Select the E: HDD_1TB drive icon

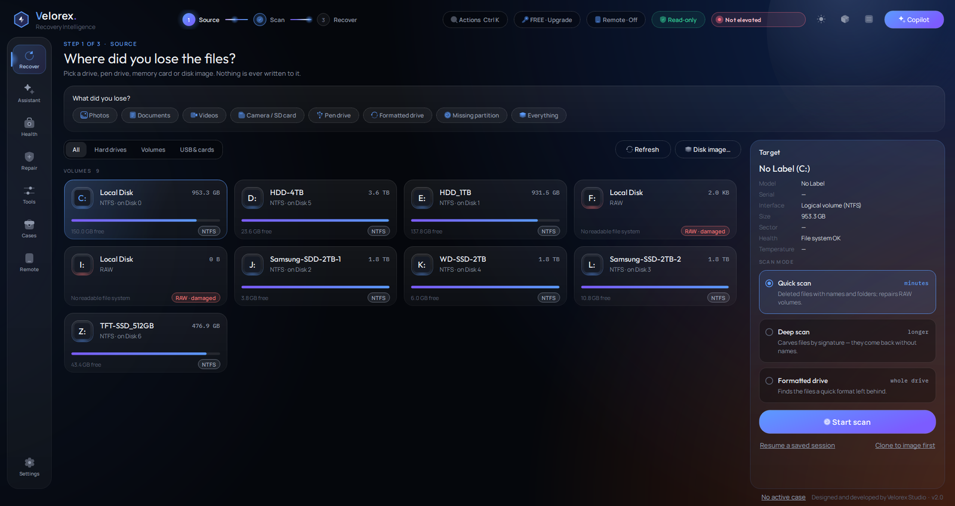422,198
